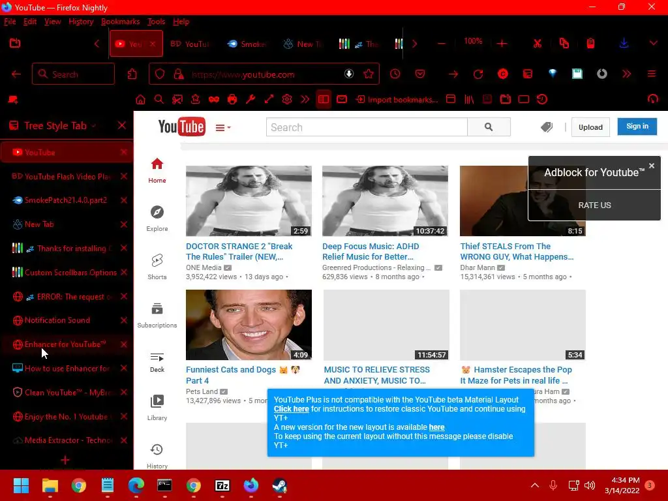Open Subscriptions in YouTube sidebar
The height and width of the screenshot is (501, 668).
click(x=157, y=315)
